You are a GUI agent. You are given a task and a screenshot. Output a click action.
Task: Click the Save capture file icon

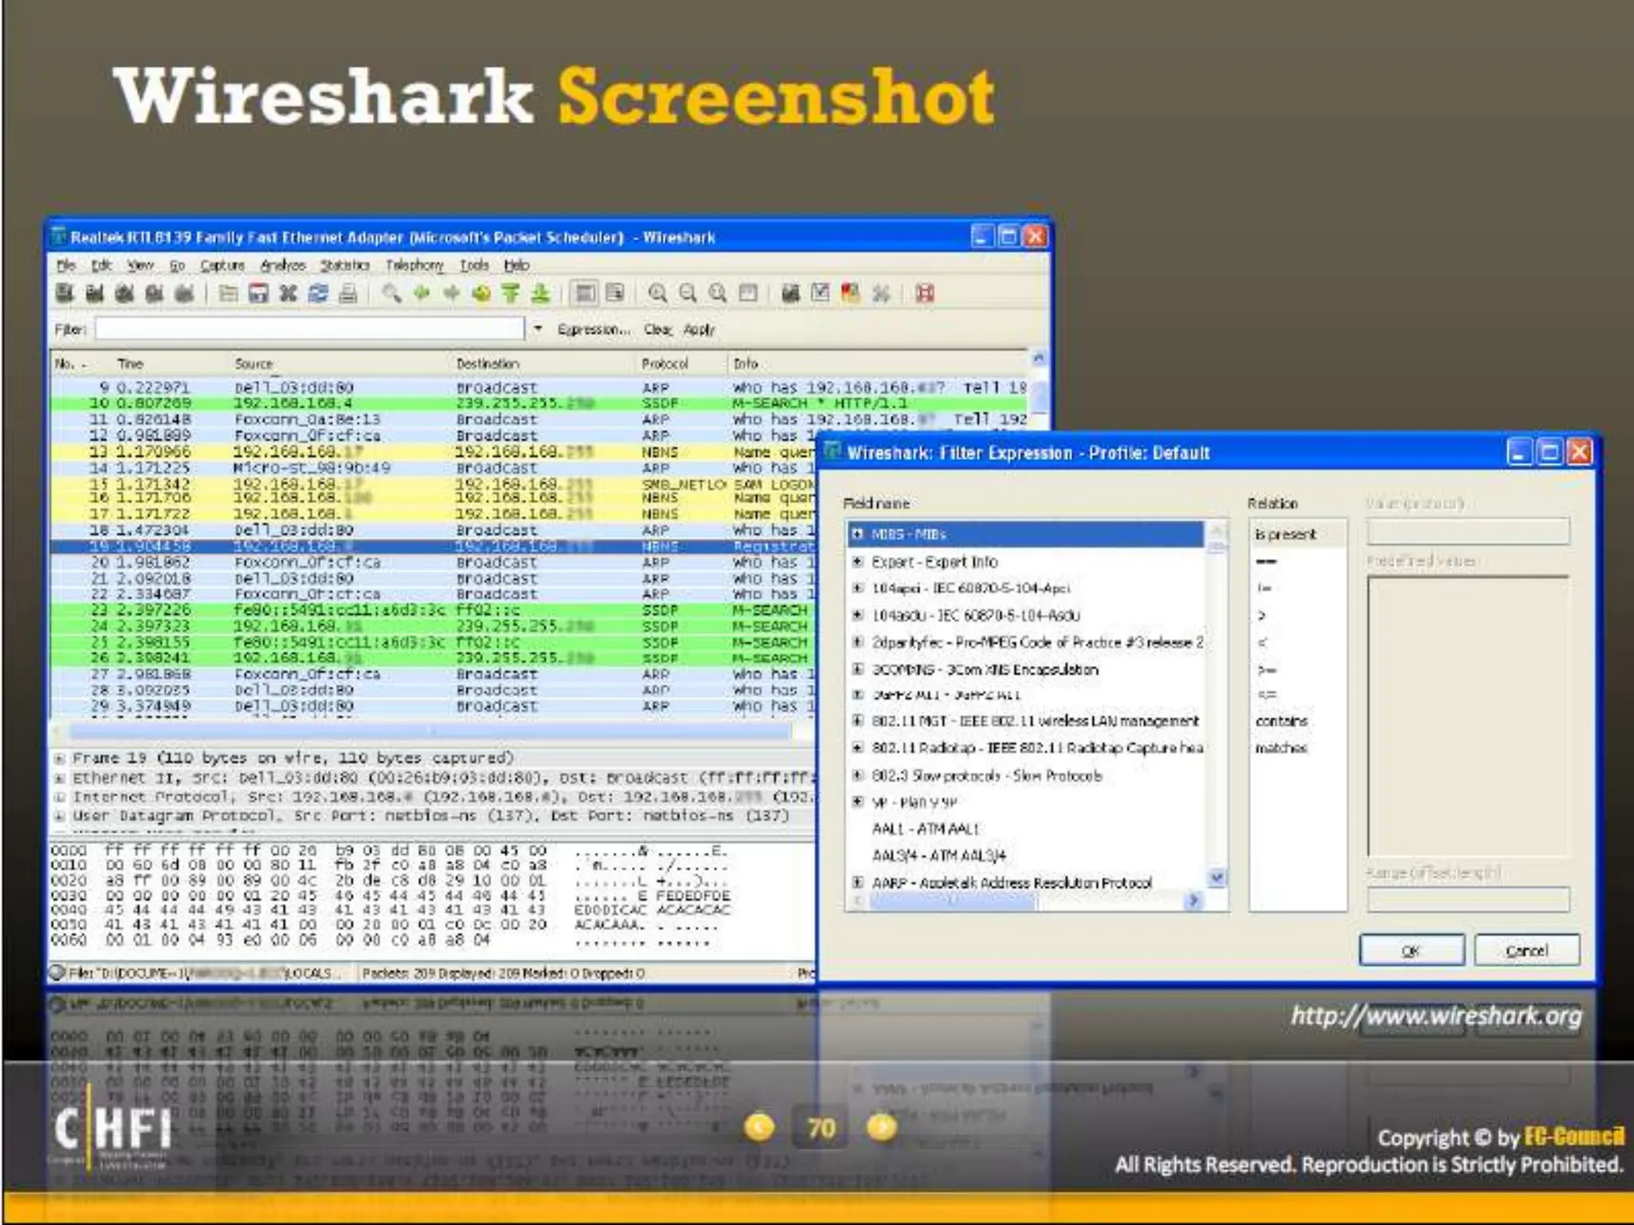click(259, 293)
